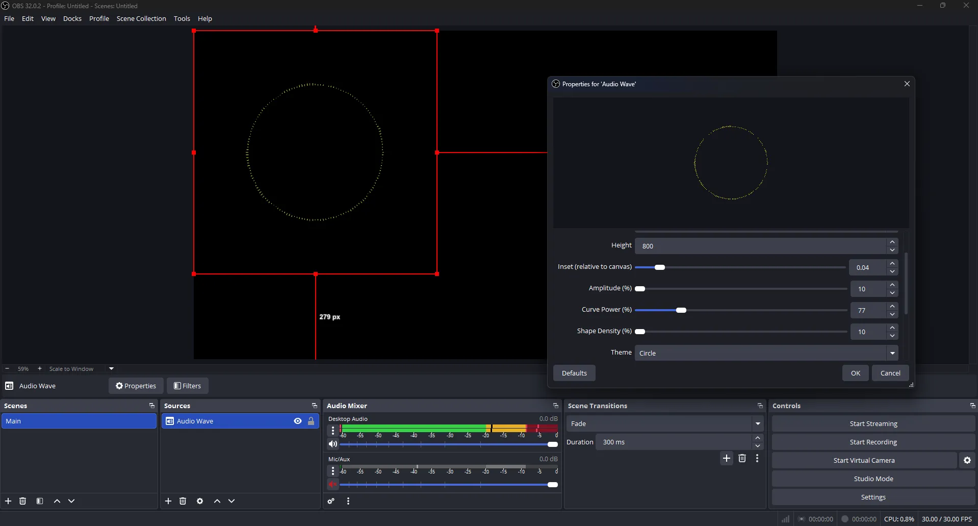Open advanced audio properties gear in Audio Mixer
The image size is (978, 526).
point(330,501)
